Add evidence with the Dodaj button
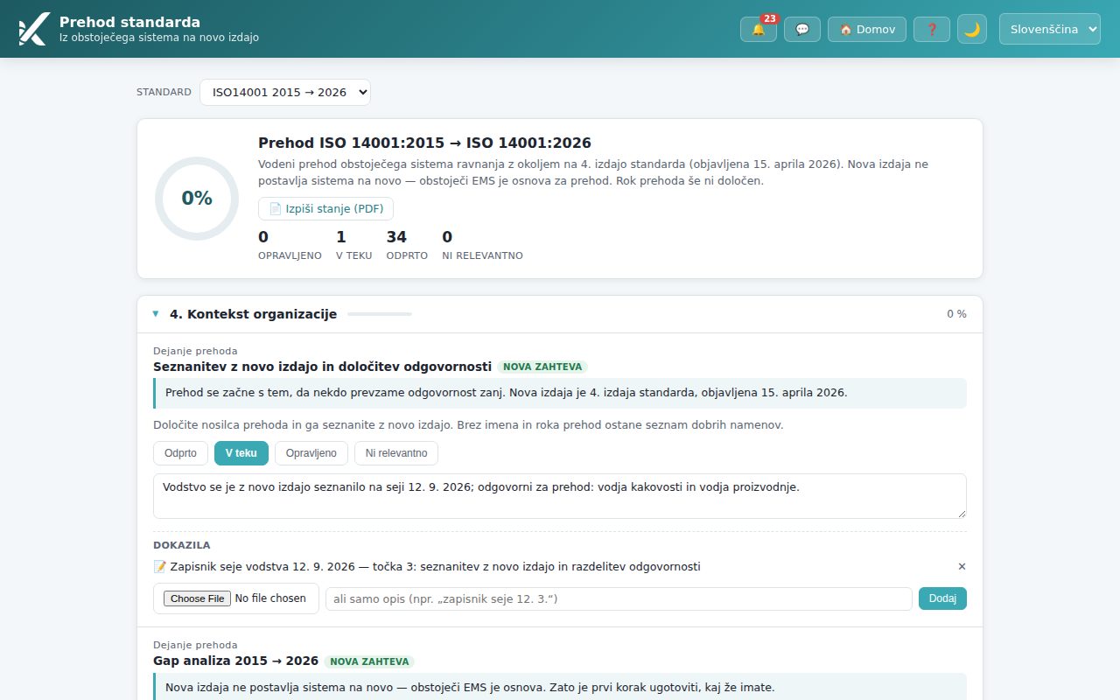This screenshot has height=700, width=1120. click(x=942, y=598)
